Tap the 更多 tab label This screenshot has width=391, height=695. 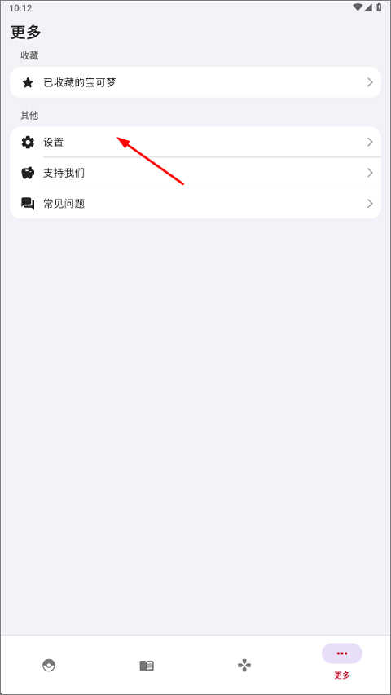(x=342, y=675)
